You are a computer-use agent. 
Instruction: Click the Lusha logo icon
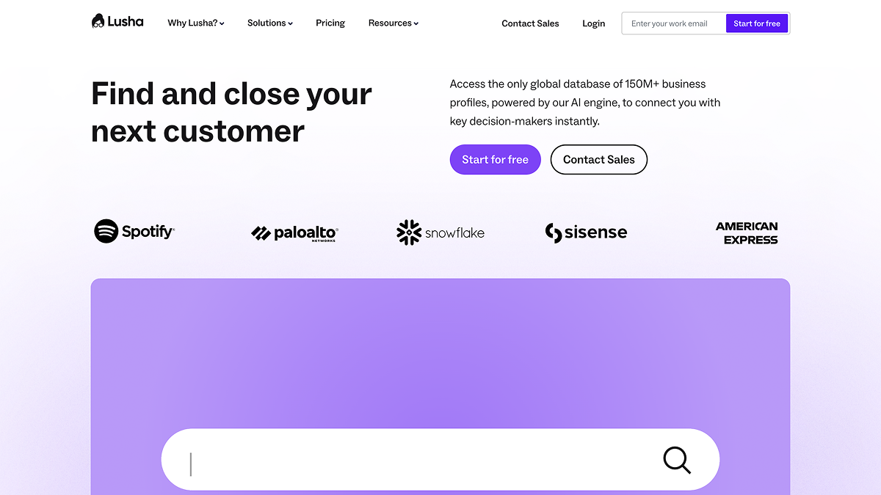tap(98, 21)
